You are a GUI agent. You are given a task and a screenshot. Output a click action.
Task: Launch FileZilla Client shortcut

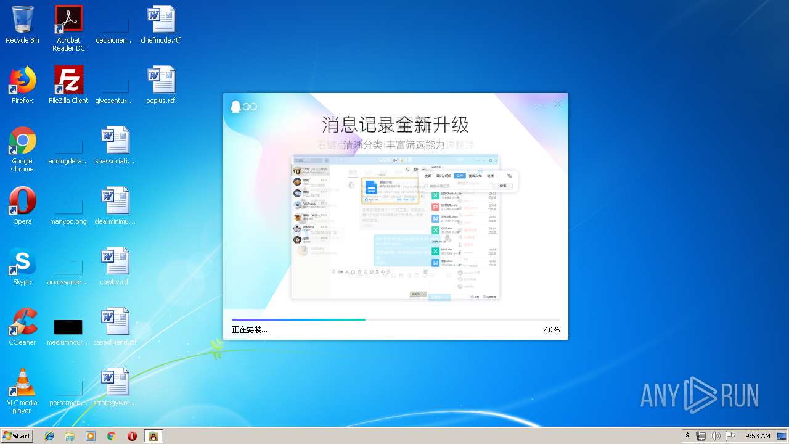click(68, 85)
